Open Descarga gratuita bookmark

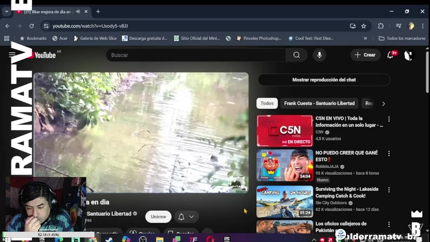point(144,38)
